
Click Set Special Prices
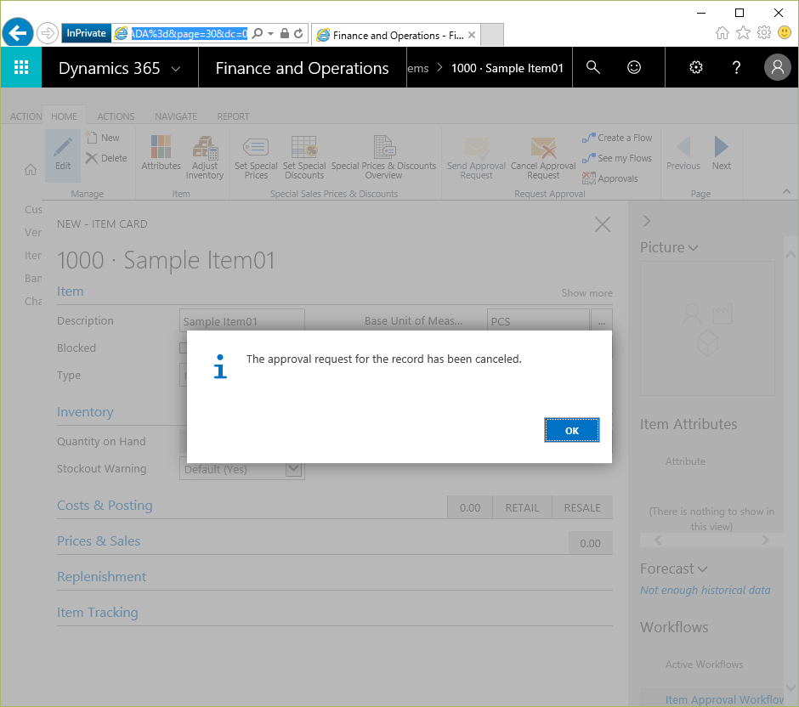click(x=256, y=158)
